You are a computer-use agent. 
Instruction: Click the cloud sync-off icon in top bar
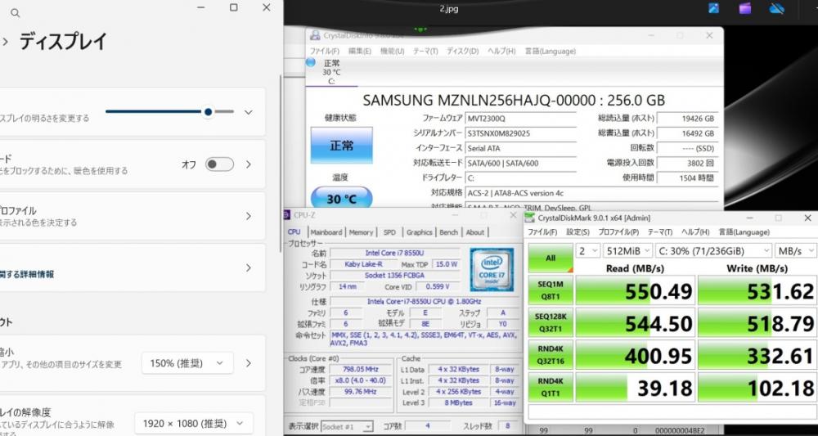click(776, 9)
